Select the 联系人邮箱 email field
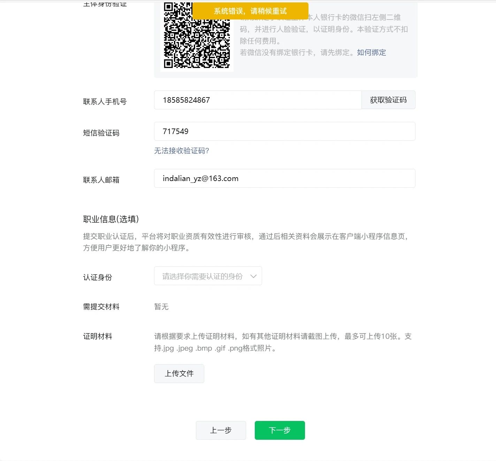Image resolution: width=496 pixels, height=461 pixels. pos(285,178)
